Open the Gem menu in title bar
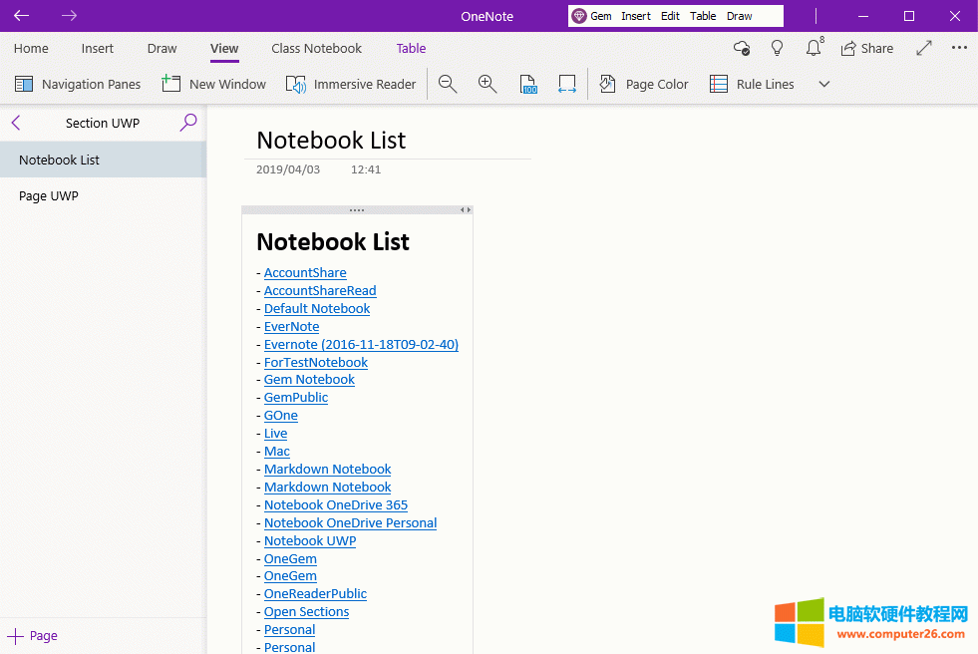 point(592,16)
